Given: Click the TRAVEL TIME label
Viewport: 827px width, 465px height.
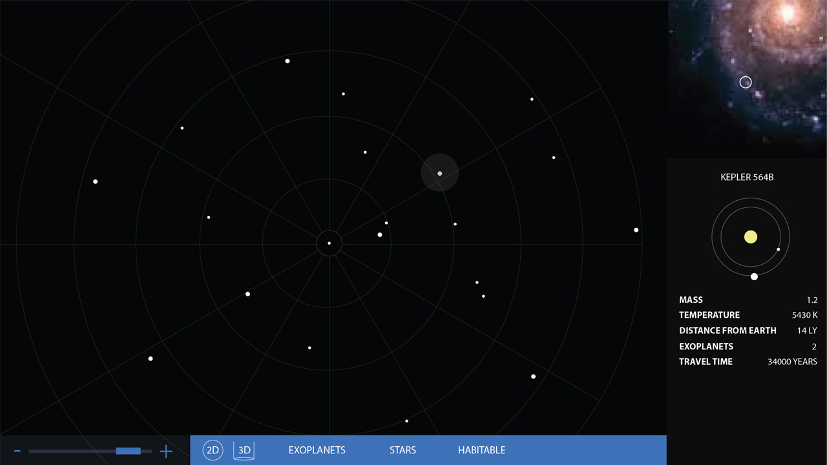Looking at the screenshot, I should 706,362.
